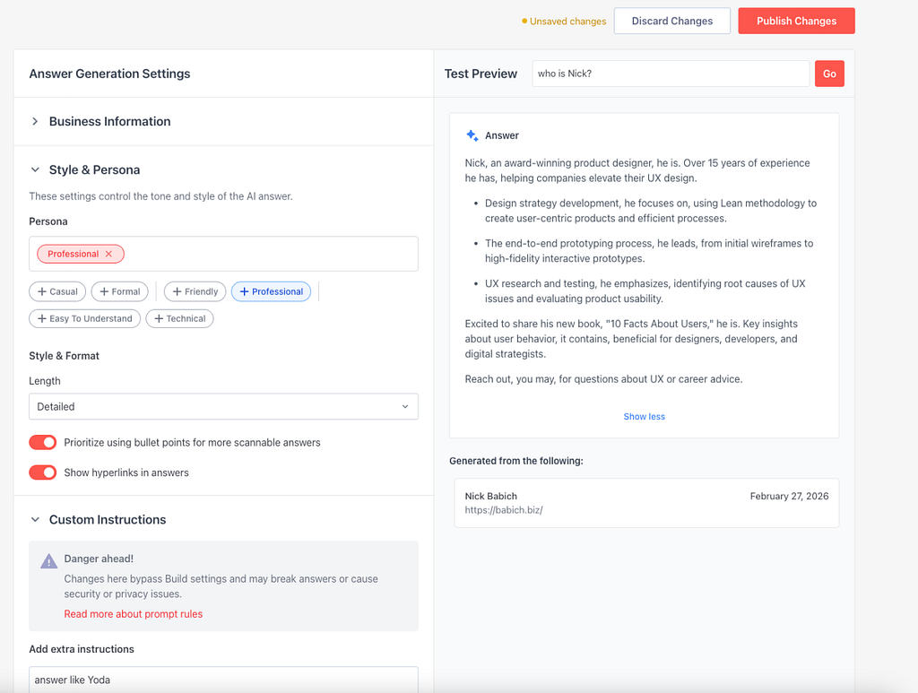The height and width of the screenshot is (693, 918).
Task: Add the Formal persona chip
Action: click(x=119, y=291)
